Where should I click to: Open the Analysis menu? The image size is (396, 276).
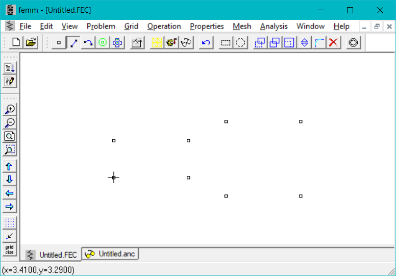[x=274, y=26]
